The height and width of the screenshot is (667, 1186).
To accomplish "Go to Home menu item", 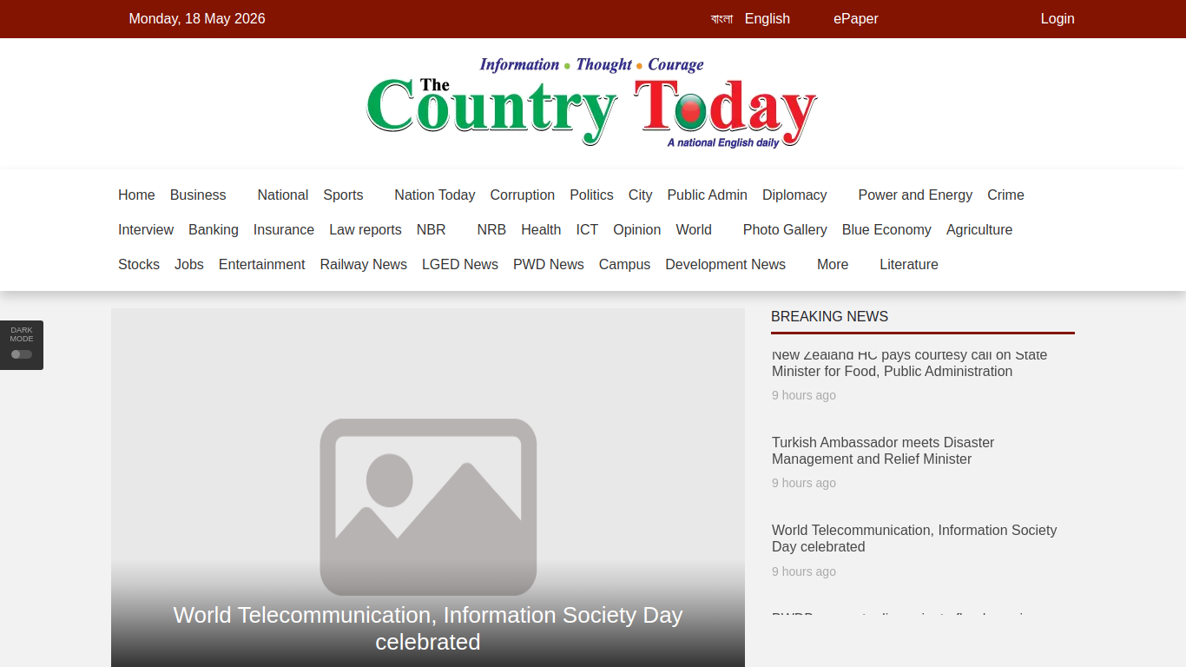I will point(136,195).
